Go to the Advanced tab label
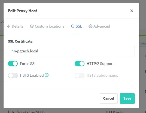Viewport: 146px width, 113px height. coord(102,26)
